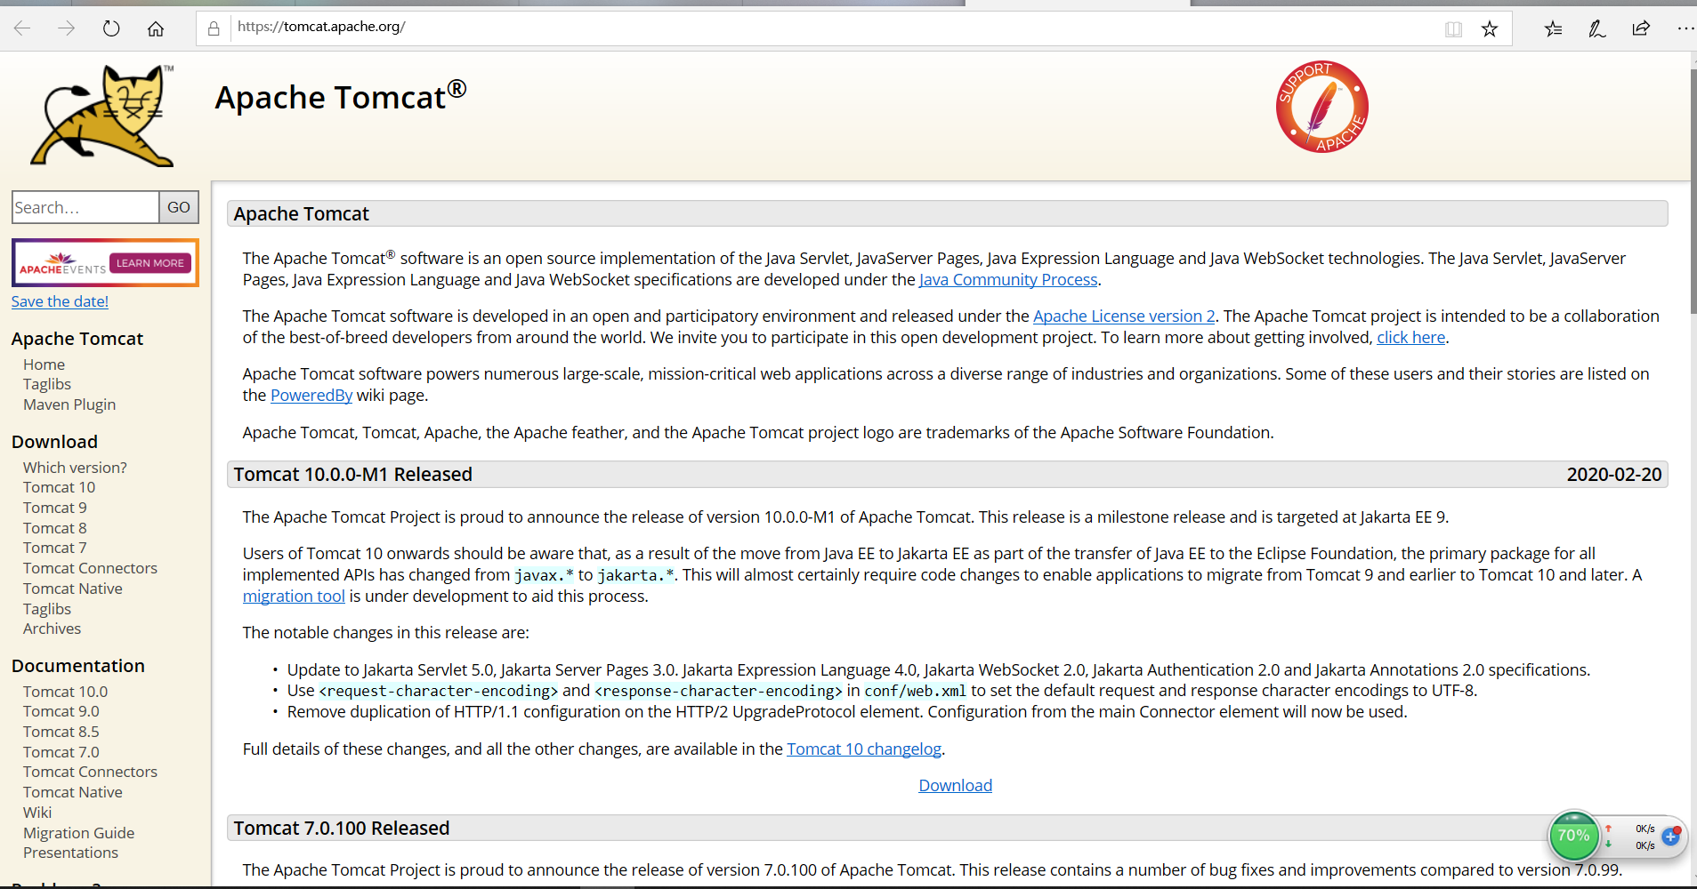Open the Presentations link
The image size is (1697, 889).
(70, 853)
